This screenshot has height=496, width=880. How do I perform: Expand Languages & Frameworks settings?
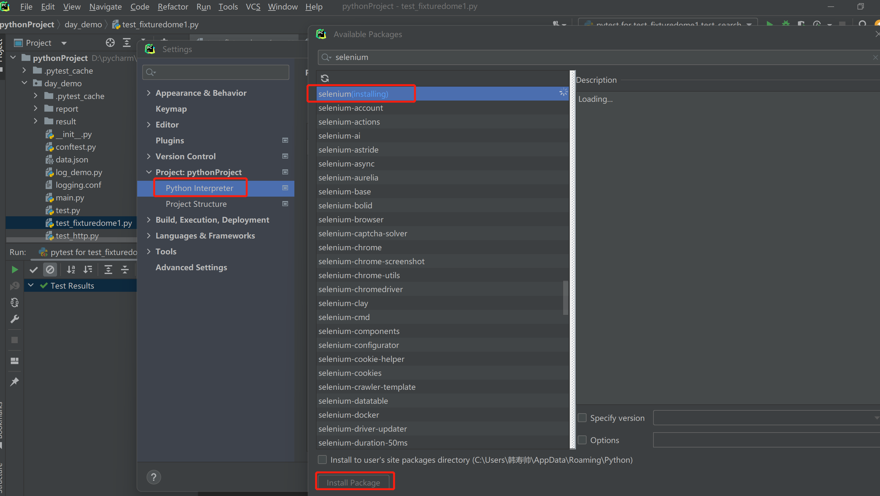(x=149, y=236)
